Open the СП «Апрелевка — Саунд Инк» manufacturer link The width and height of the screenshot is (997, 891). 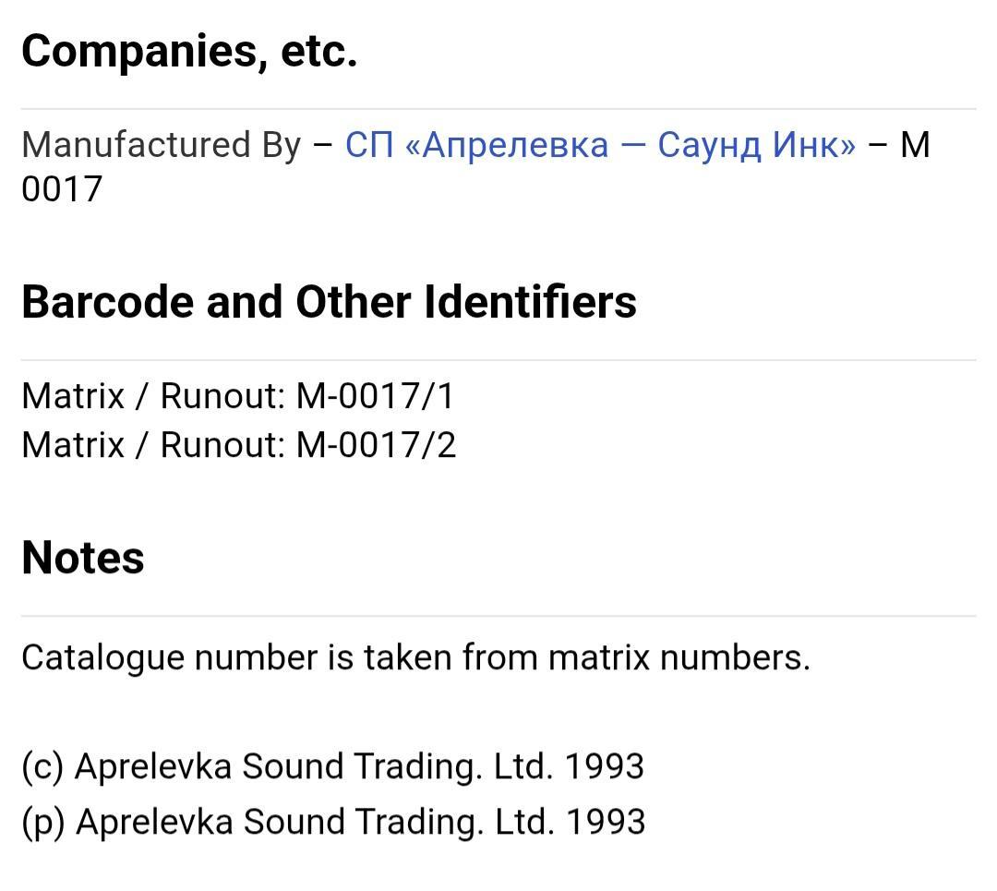pyautogui.click(x=600, y=145)
